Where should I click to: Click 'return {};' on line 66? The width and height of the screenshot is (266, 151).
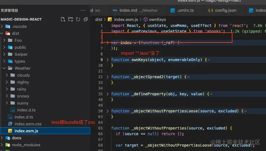pos(172,134)
